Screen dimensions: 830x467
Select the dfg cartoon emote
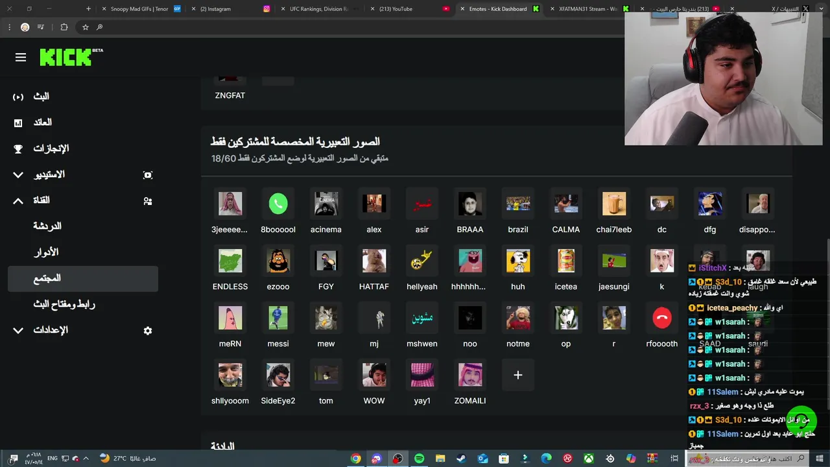pyautogui.click(x=710, y=204)
